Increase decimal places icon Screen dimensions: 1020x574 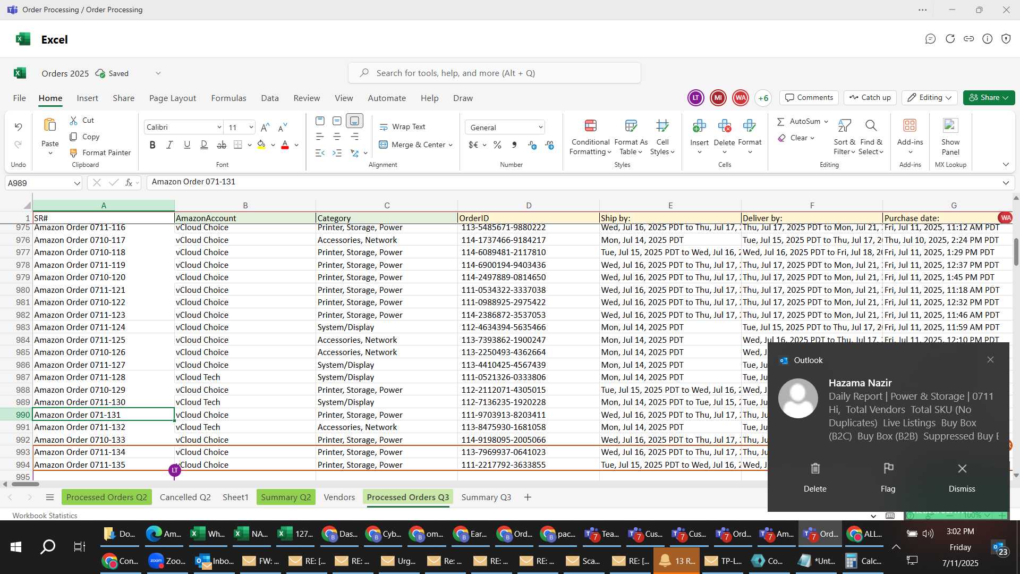pyautogui.click(x=532, y=145)
